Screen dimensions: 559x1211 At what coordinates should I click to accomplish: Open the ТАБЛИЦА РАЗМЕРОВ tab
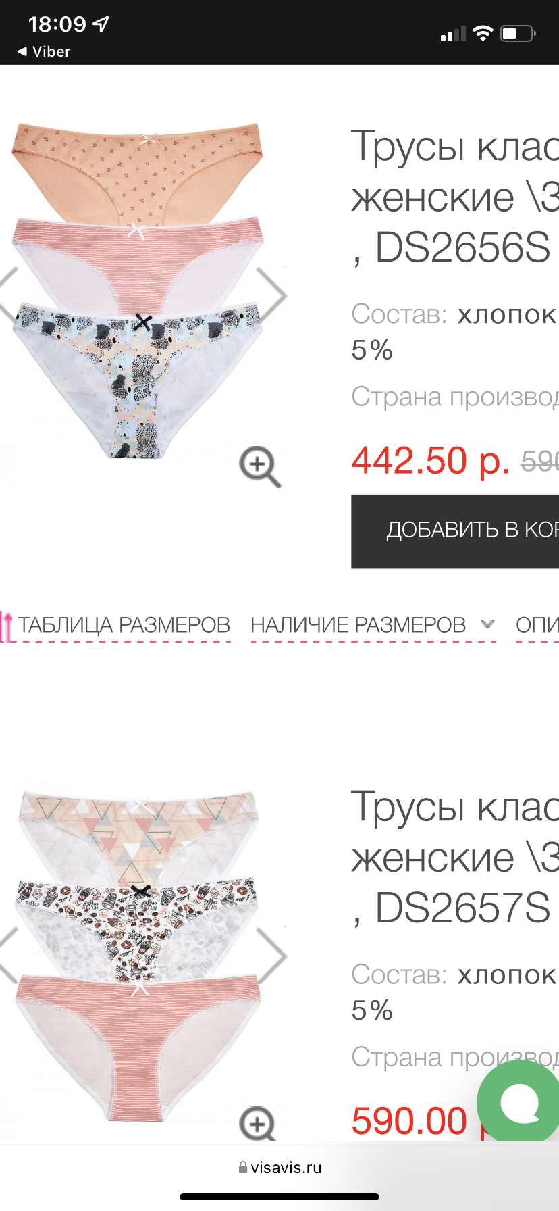tap(124, 625)
